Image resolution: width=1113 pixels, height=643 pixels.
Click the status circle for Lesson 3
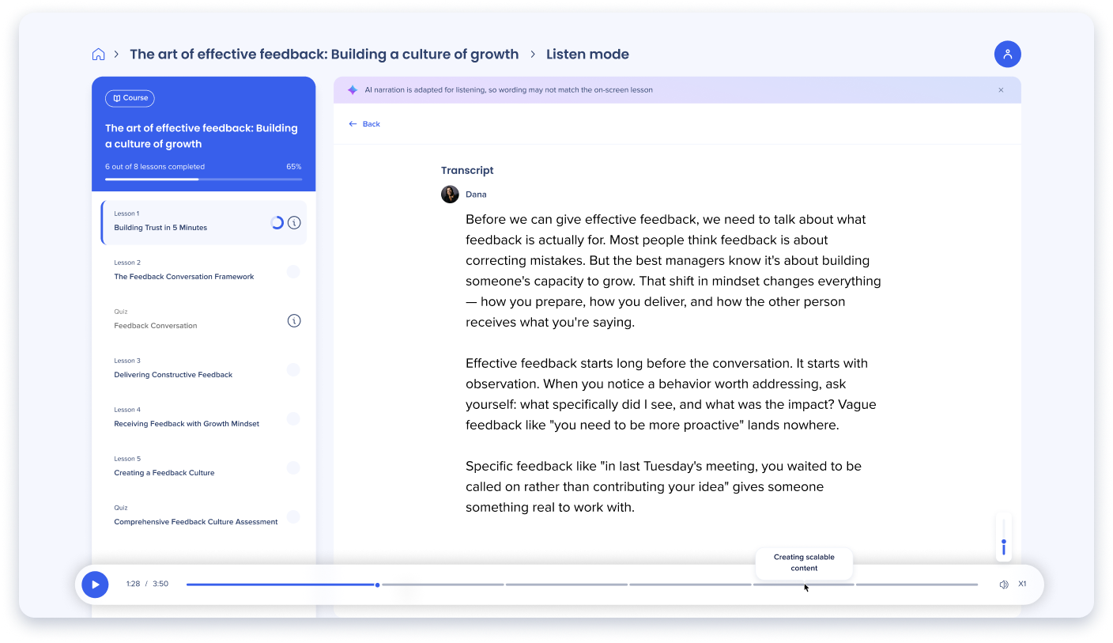pos(293,370)
